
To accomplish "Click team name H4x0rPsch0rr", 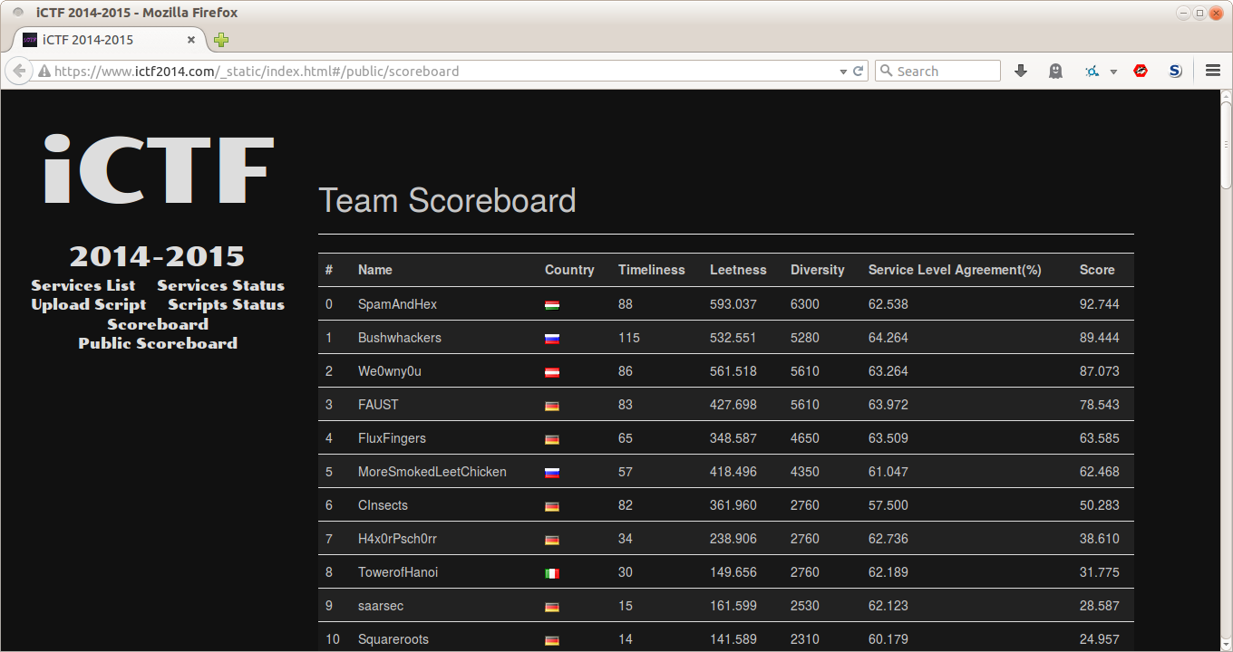I will 397,539.
